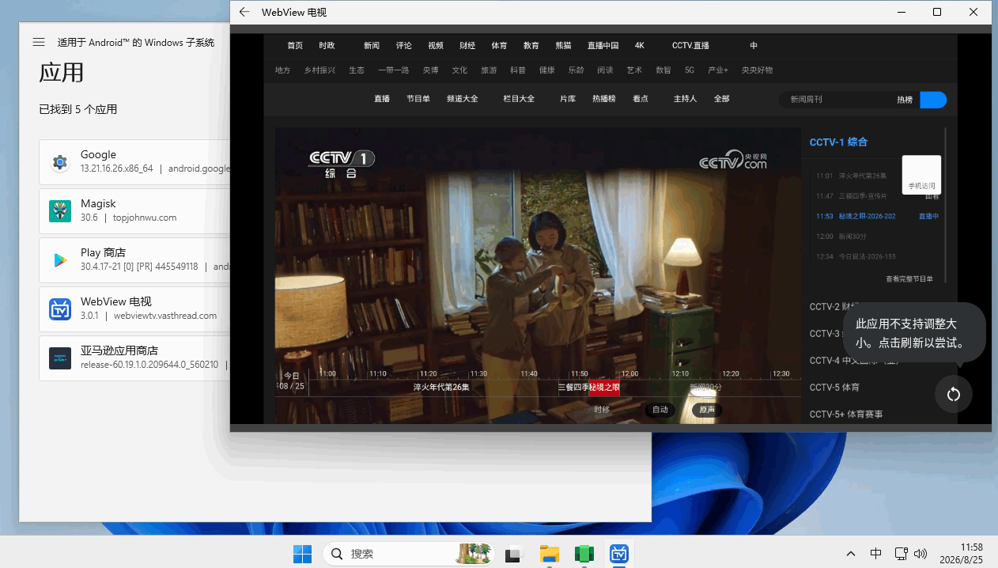
Task: Select the 11:53 秘境之眼 schedule entry
Action: [x=878, y=216]
